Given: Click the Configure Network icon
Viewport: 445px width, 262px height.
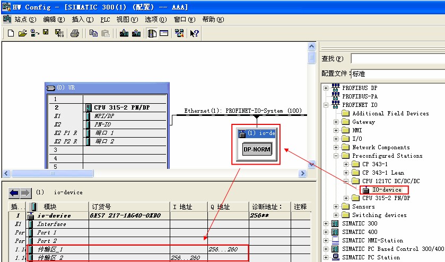Looking at the screenshot, I should pyautogui.click(x=179, y=33).
